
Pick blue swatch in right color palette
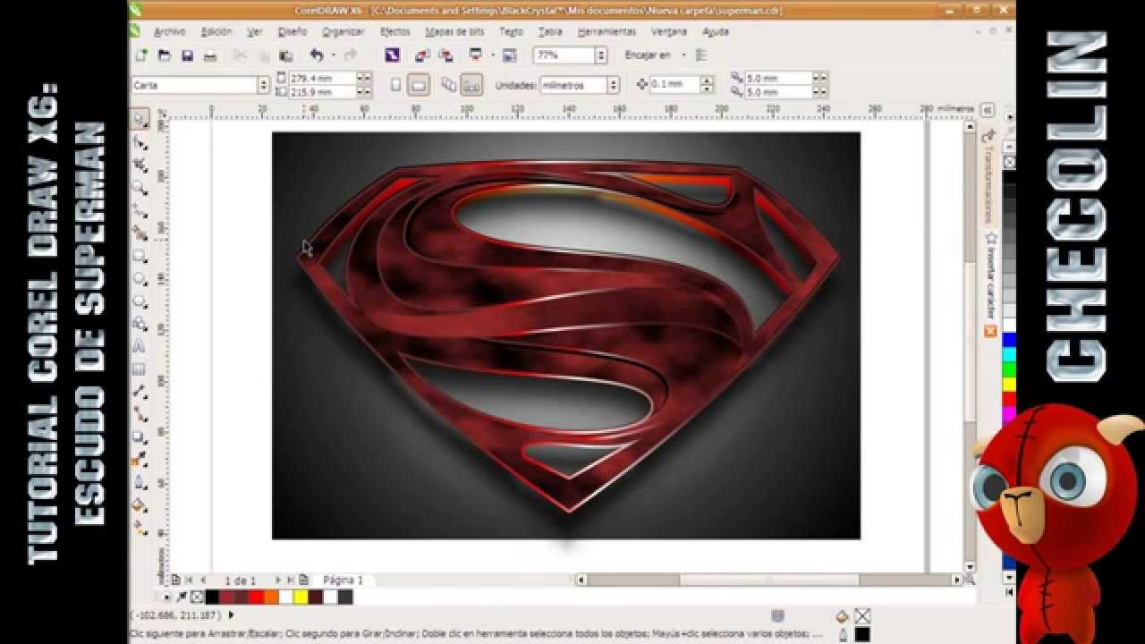pos(1009,340)
